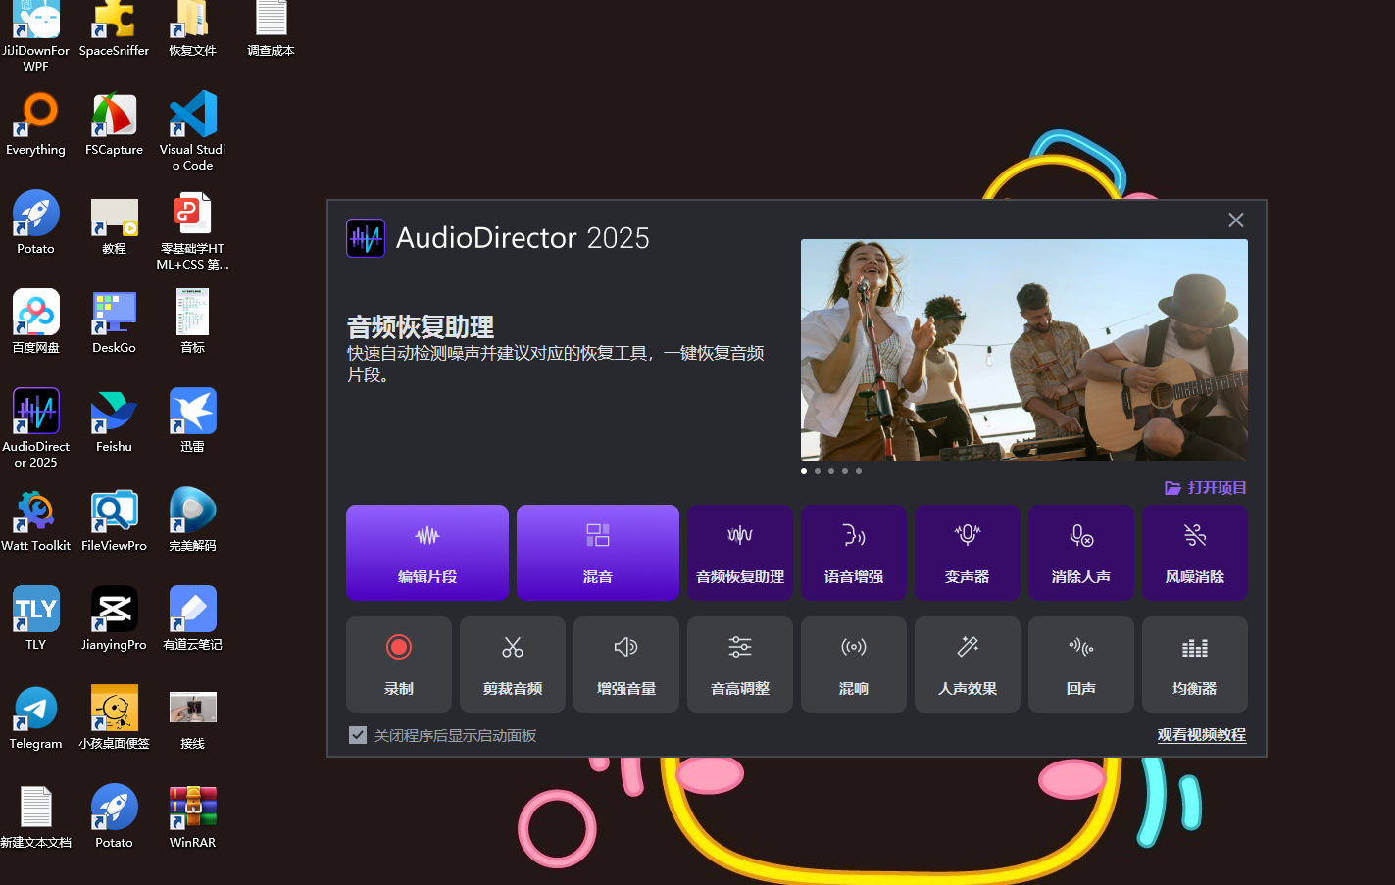Open the 均衡器 equalizer tool
Screen dimensions: 1395x885
[x=1195, y=664]
